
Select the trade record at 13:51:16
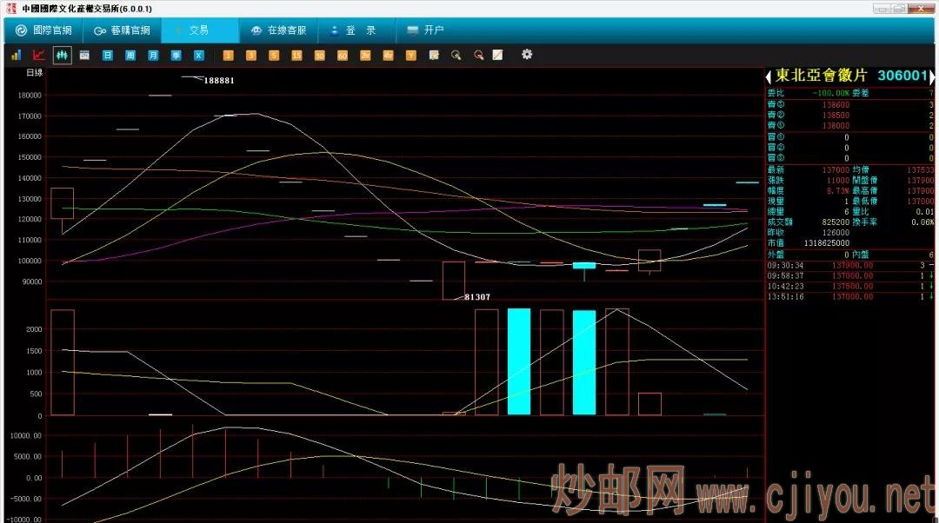click(x=850, y=297)
